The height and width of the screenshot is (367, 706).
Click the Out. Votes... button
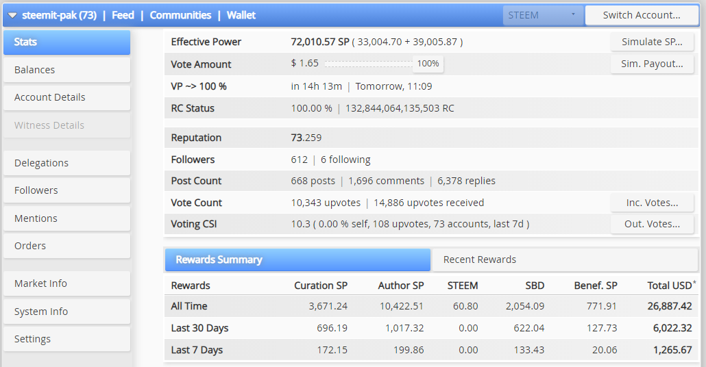[x=652, y=224]
